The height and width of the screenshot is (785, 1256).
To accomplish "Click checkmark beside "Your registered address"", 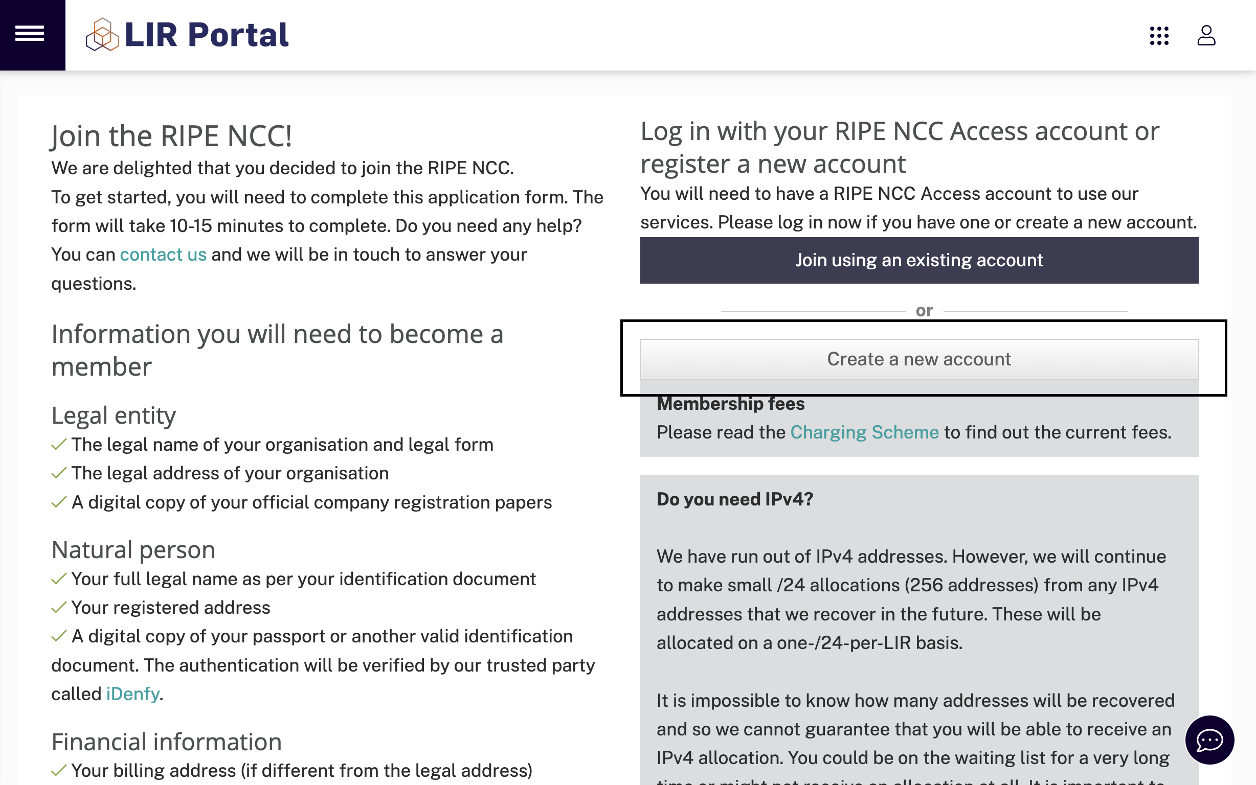I will pos(59,607).
